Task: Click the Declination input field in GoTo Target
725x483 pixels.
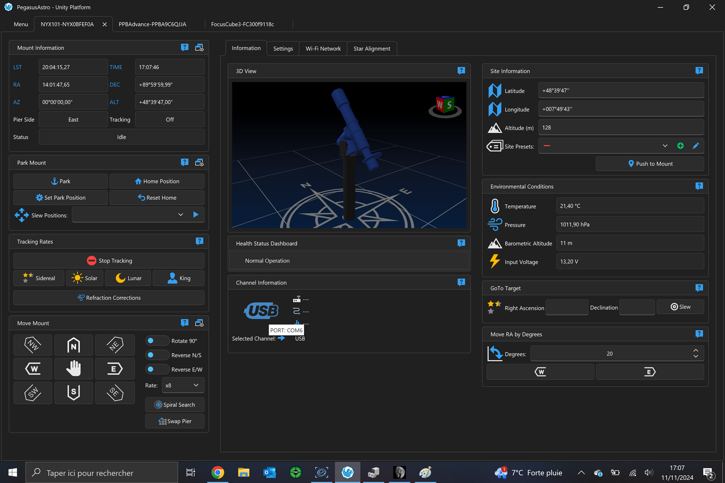Action: [637, 307]
